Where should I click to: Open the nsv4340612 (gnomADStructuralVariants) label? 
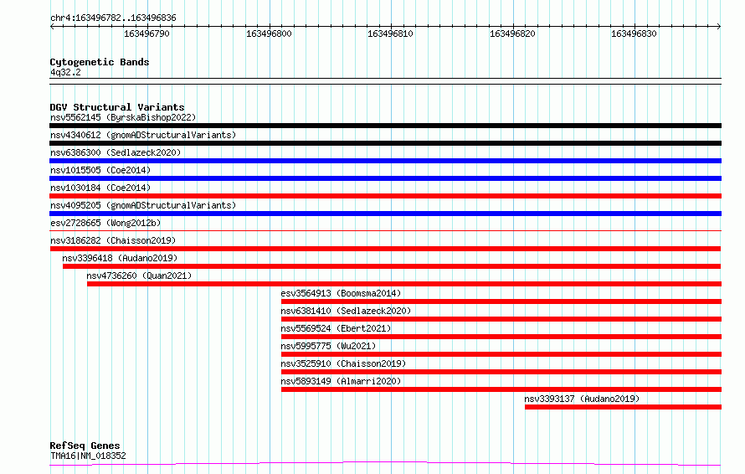pyautogui.click(x=143, y=135)
